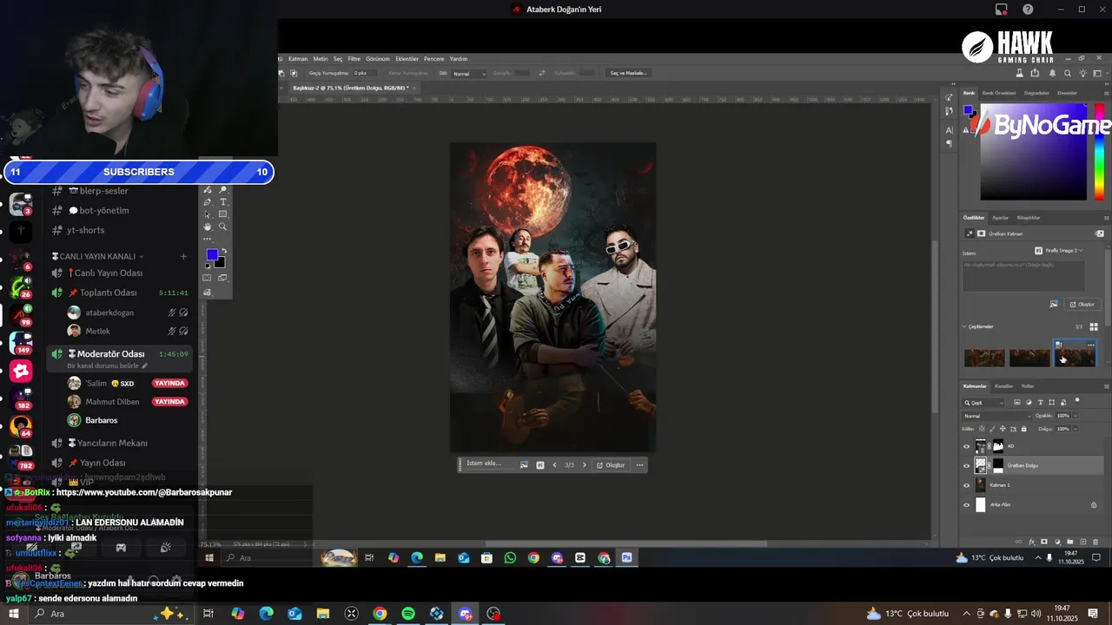Open the Filtre menu
The width and height of the screenshot is (1112, 625).
click(x=354, y=59)
